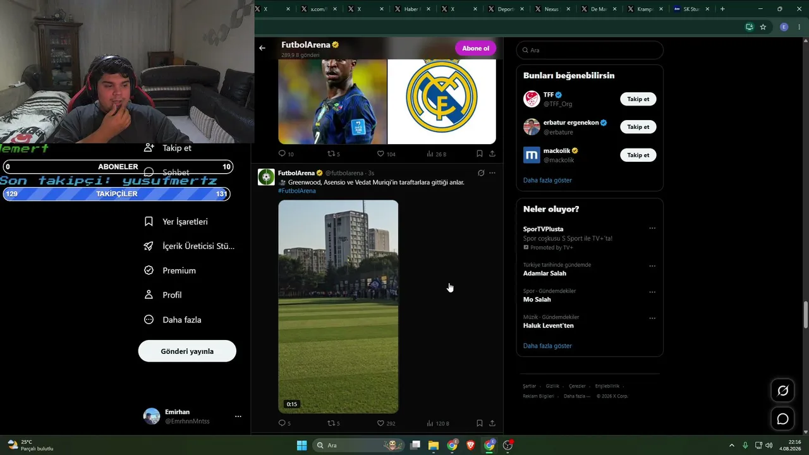Viewport: 809px width, 455px height.
Task: Bookmark this page with the star icon
Action: coord(763,27)
